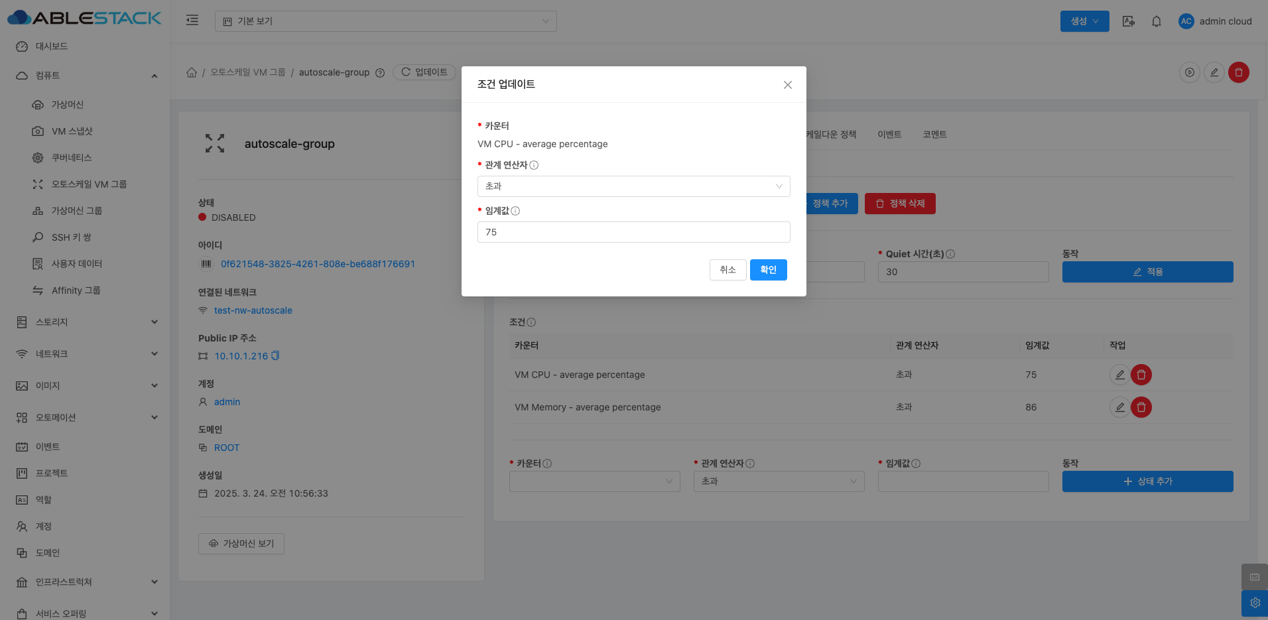This screenshot has height=620, width=1268.
Task: Open the 가상머신 sidebar menu item
Action: (68, 105)
